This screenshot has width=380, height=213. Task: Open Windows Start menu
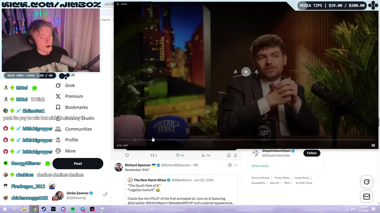click(4, 209)
